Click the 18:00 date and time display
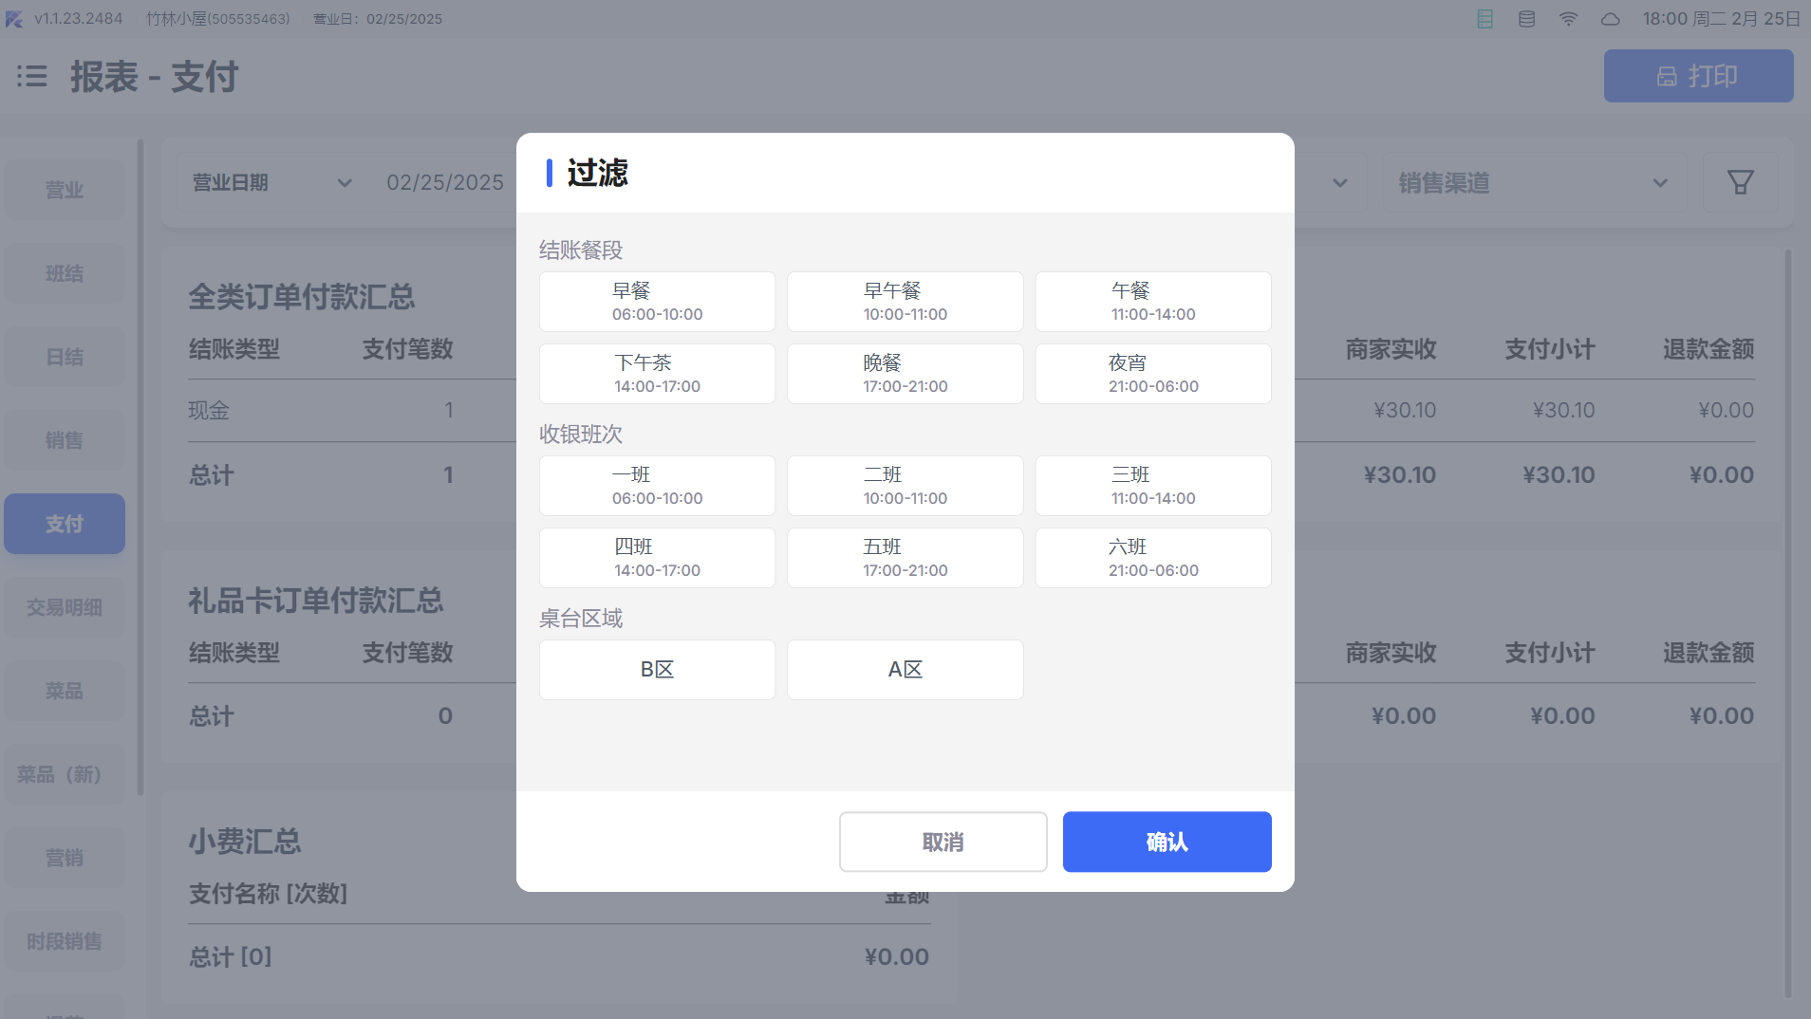The width and height of the screenshot is (1811, 1019). click(1722, 19)
